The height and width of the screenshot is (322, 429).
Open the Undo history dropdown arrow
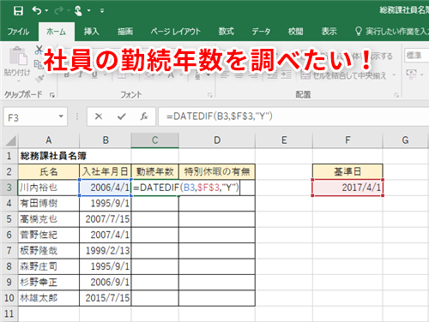click(46, 11)
